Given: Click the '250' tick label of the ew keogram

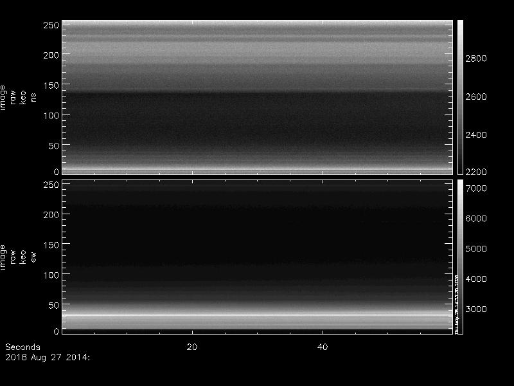Looking at the screenshot, I should tap(51, 185).
